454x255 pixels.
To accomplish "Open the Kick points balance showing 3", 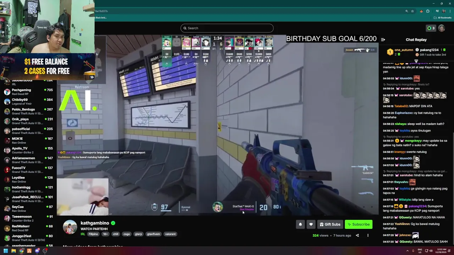I will tap(431, 28).
